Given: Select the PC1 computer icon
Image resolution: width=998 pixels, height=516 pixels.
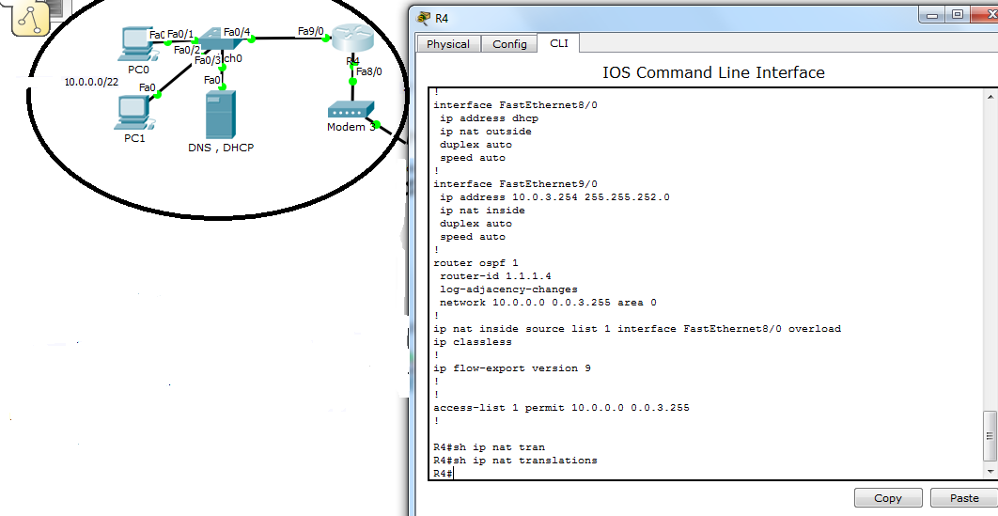Looking at the screenshot, I should tap(133, 113).
